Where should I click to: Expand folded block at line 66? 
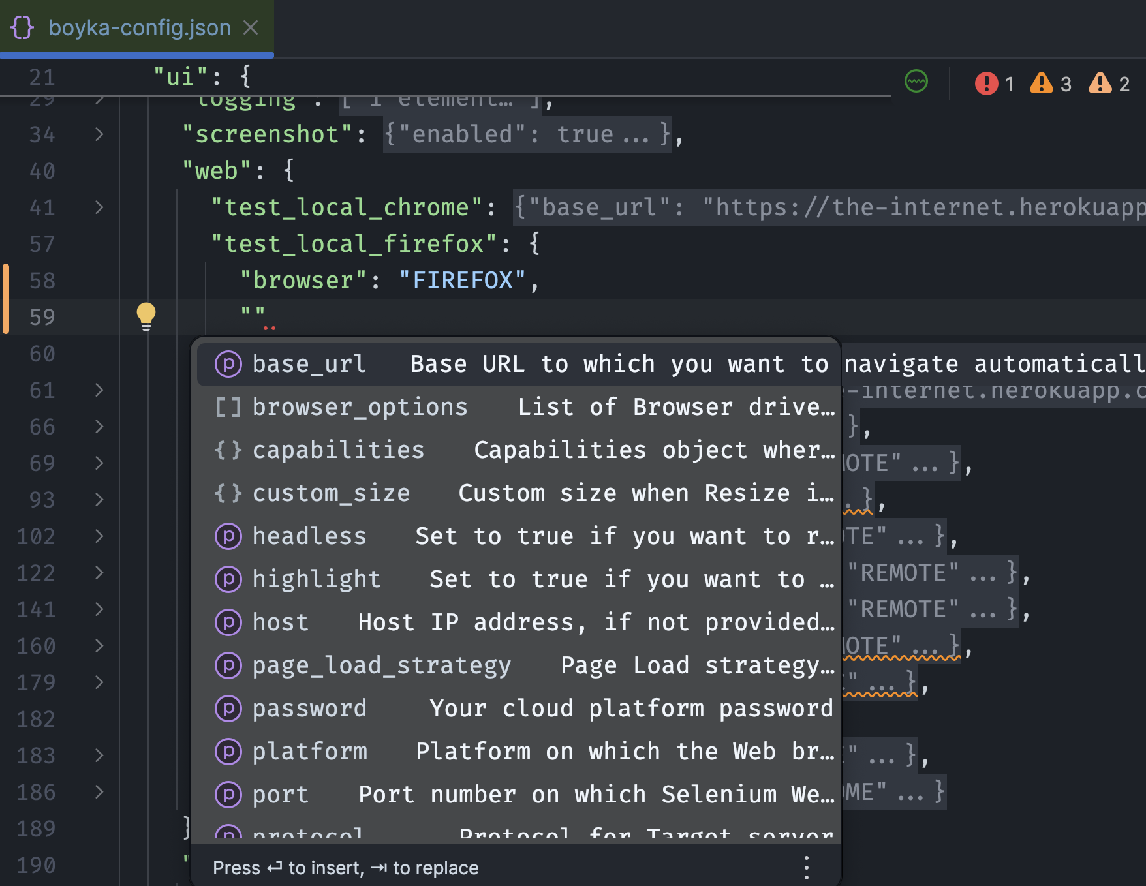tap(99, 427)
